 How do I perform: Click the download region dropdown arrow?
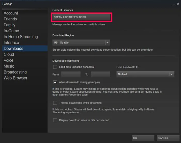click(108, 43)
